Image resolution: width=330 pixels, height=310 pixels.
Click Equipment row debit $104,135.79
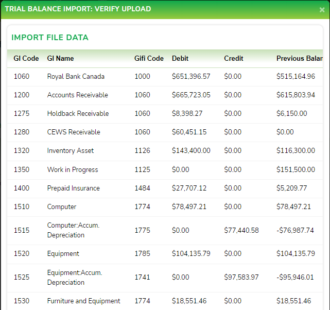pos(191,253)
